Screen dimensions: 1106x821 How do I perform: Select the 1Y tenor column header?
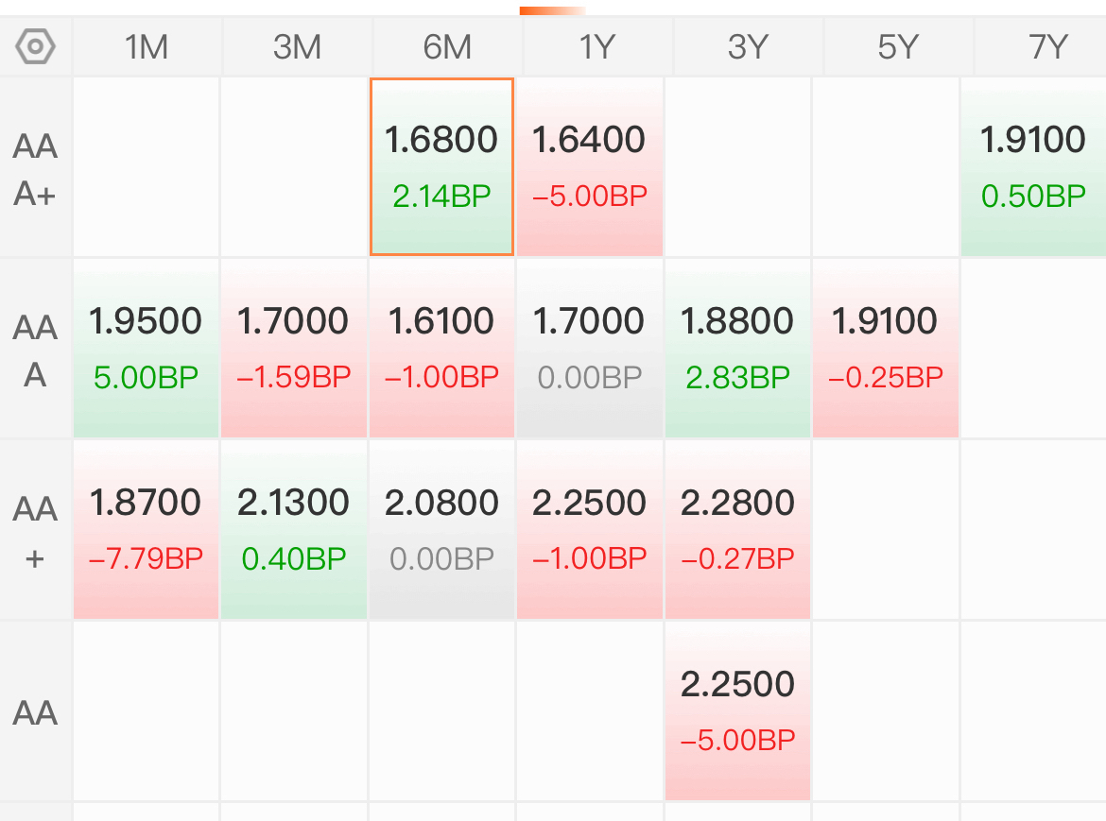(597, 47)
